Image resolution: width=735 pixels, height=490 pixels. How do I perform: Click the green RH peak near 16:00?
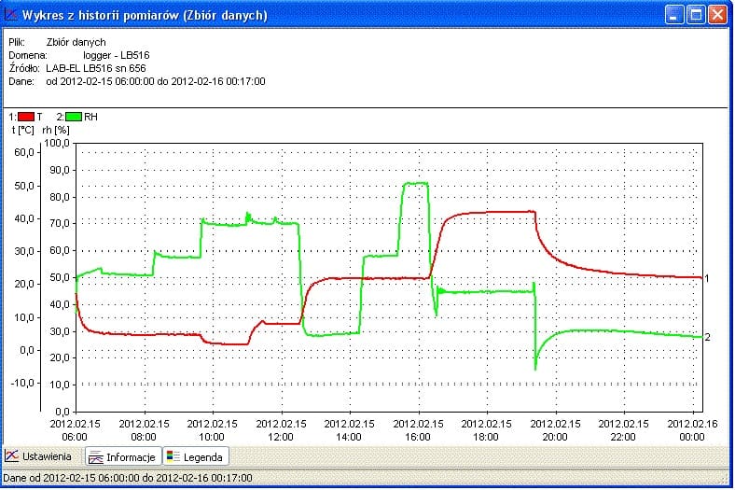point(416,183)
